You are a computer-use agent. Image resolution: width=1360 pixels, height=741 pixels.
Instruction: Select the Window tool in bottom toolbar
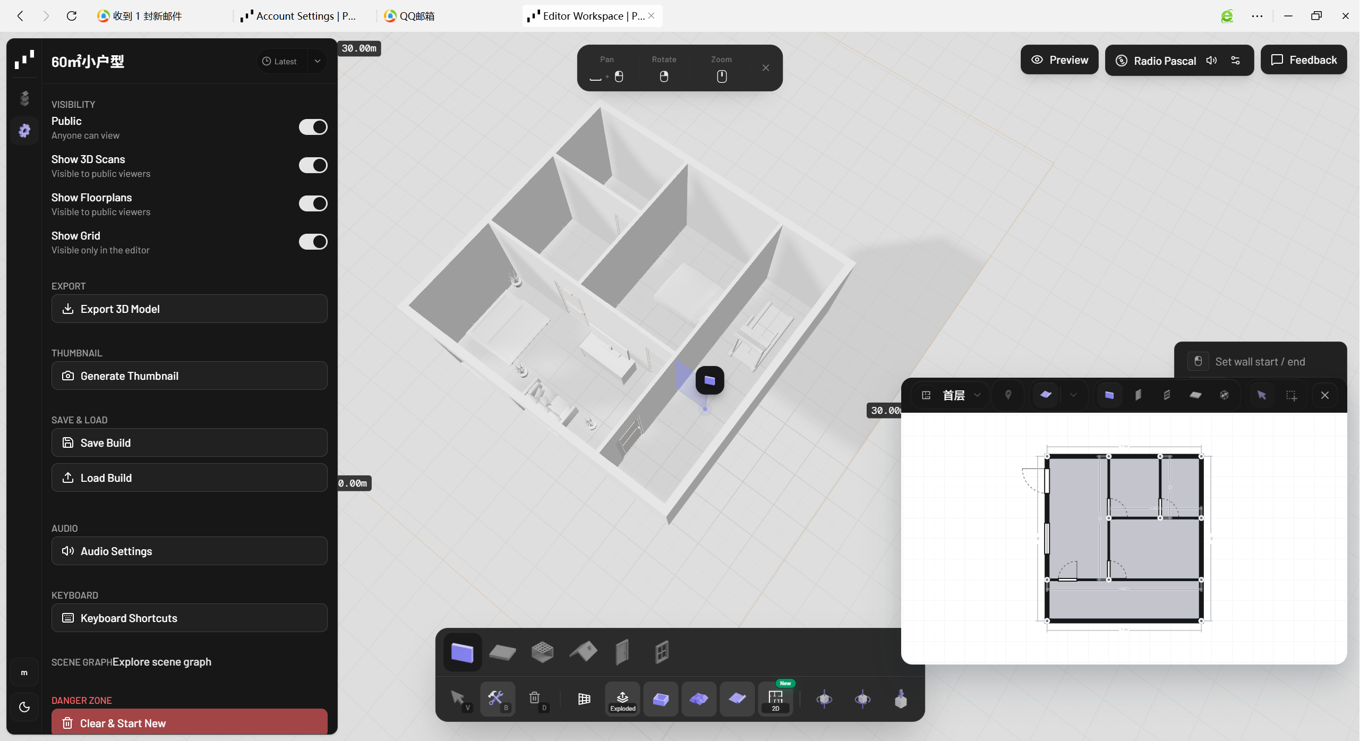pyautogui.click(x=662, y=651)
